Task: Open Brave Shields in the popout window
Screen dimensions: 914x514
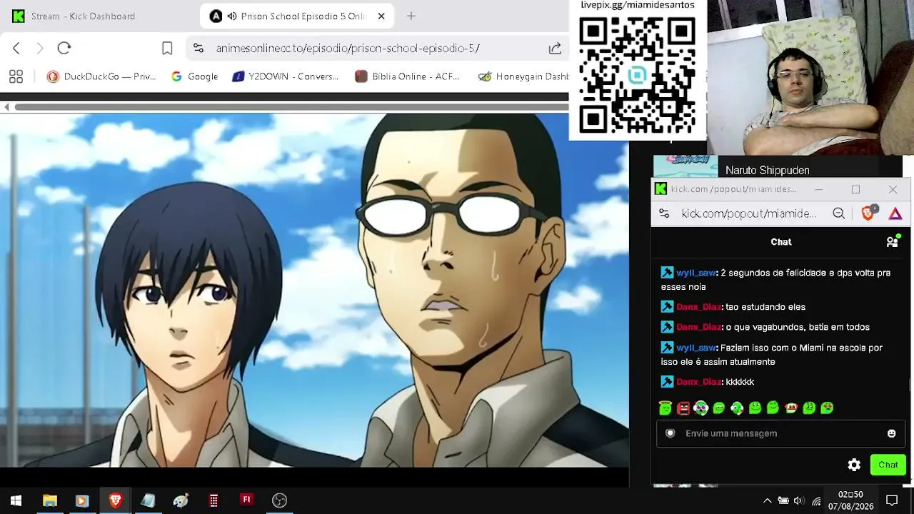Action: click(868, 213)
